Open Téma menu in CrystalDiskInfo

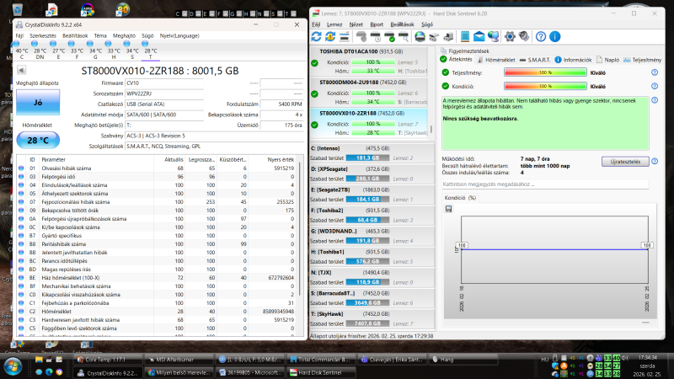100,35
